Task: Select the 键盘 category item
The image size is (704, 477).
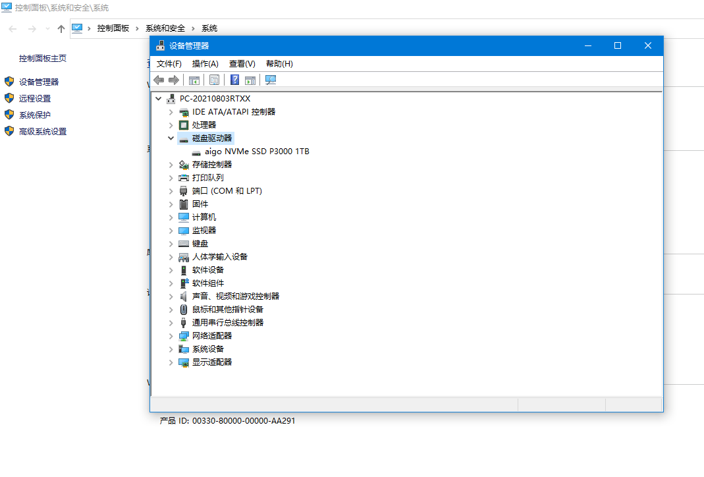Action: point(200,243)
